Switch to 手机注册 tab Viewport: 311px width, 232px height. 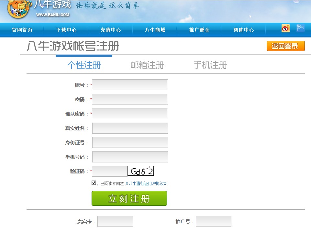[210, 65]
